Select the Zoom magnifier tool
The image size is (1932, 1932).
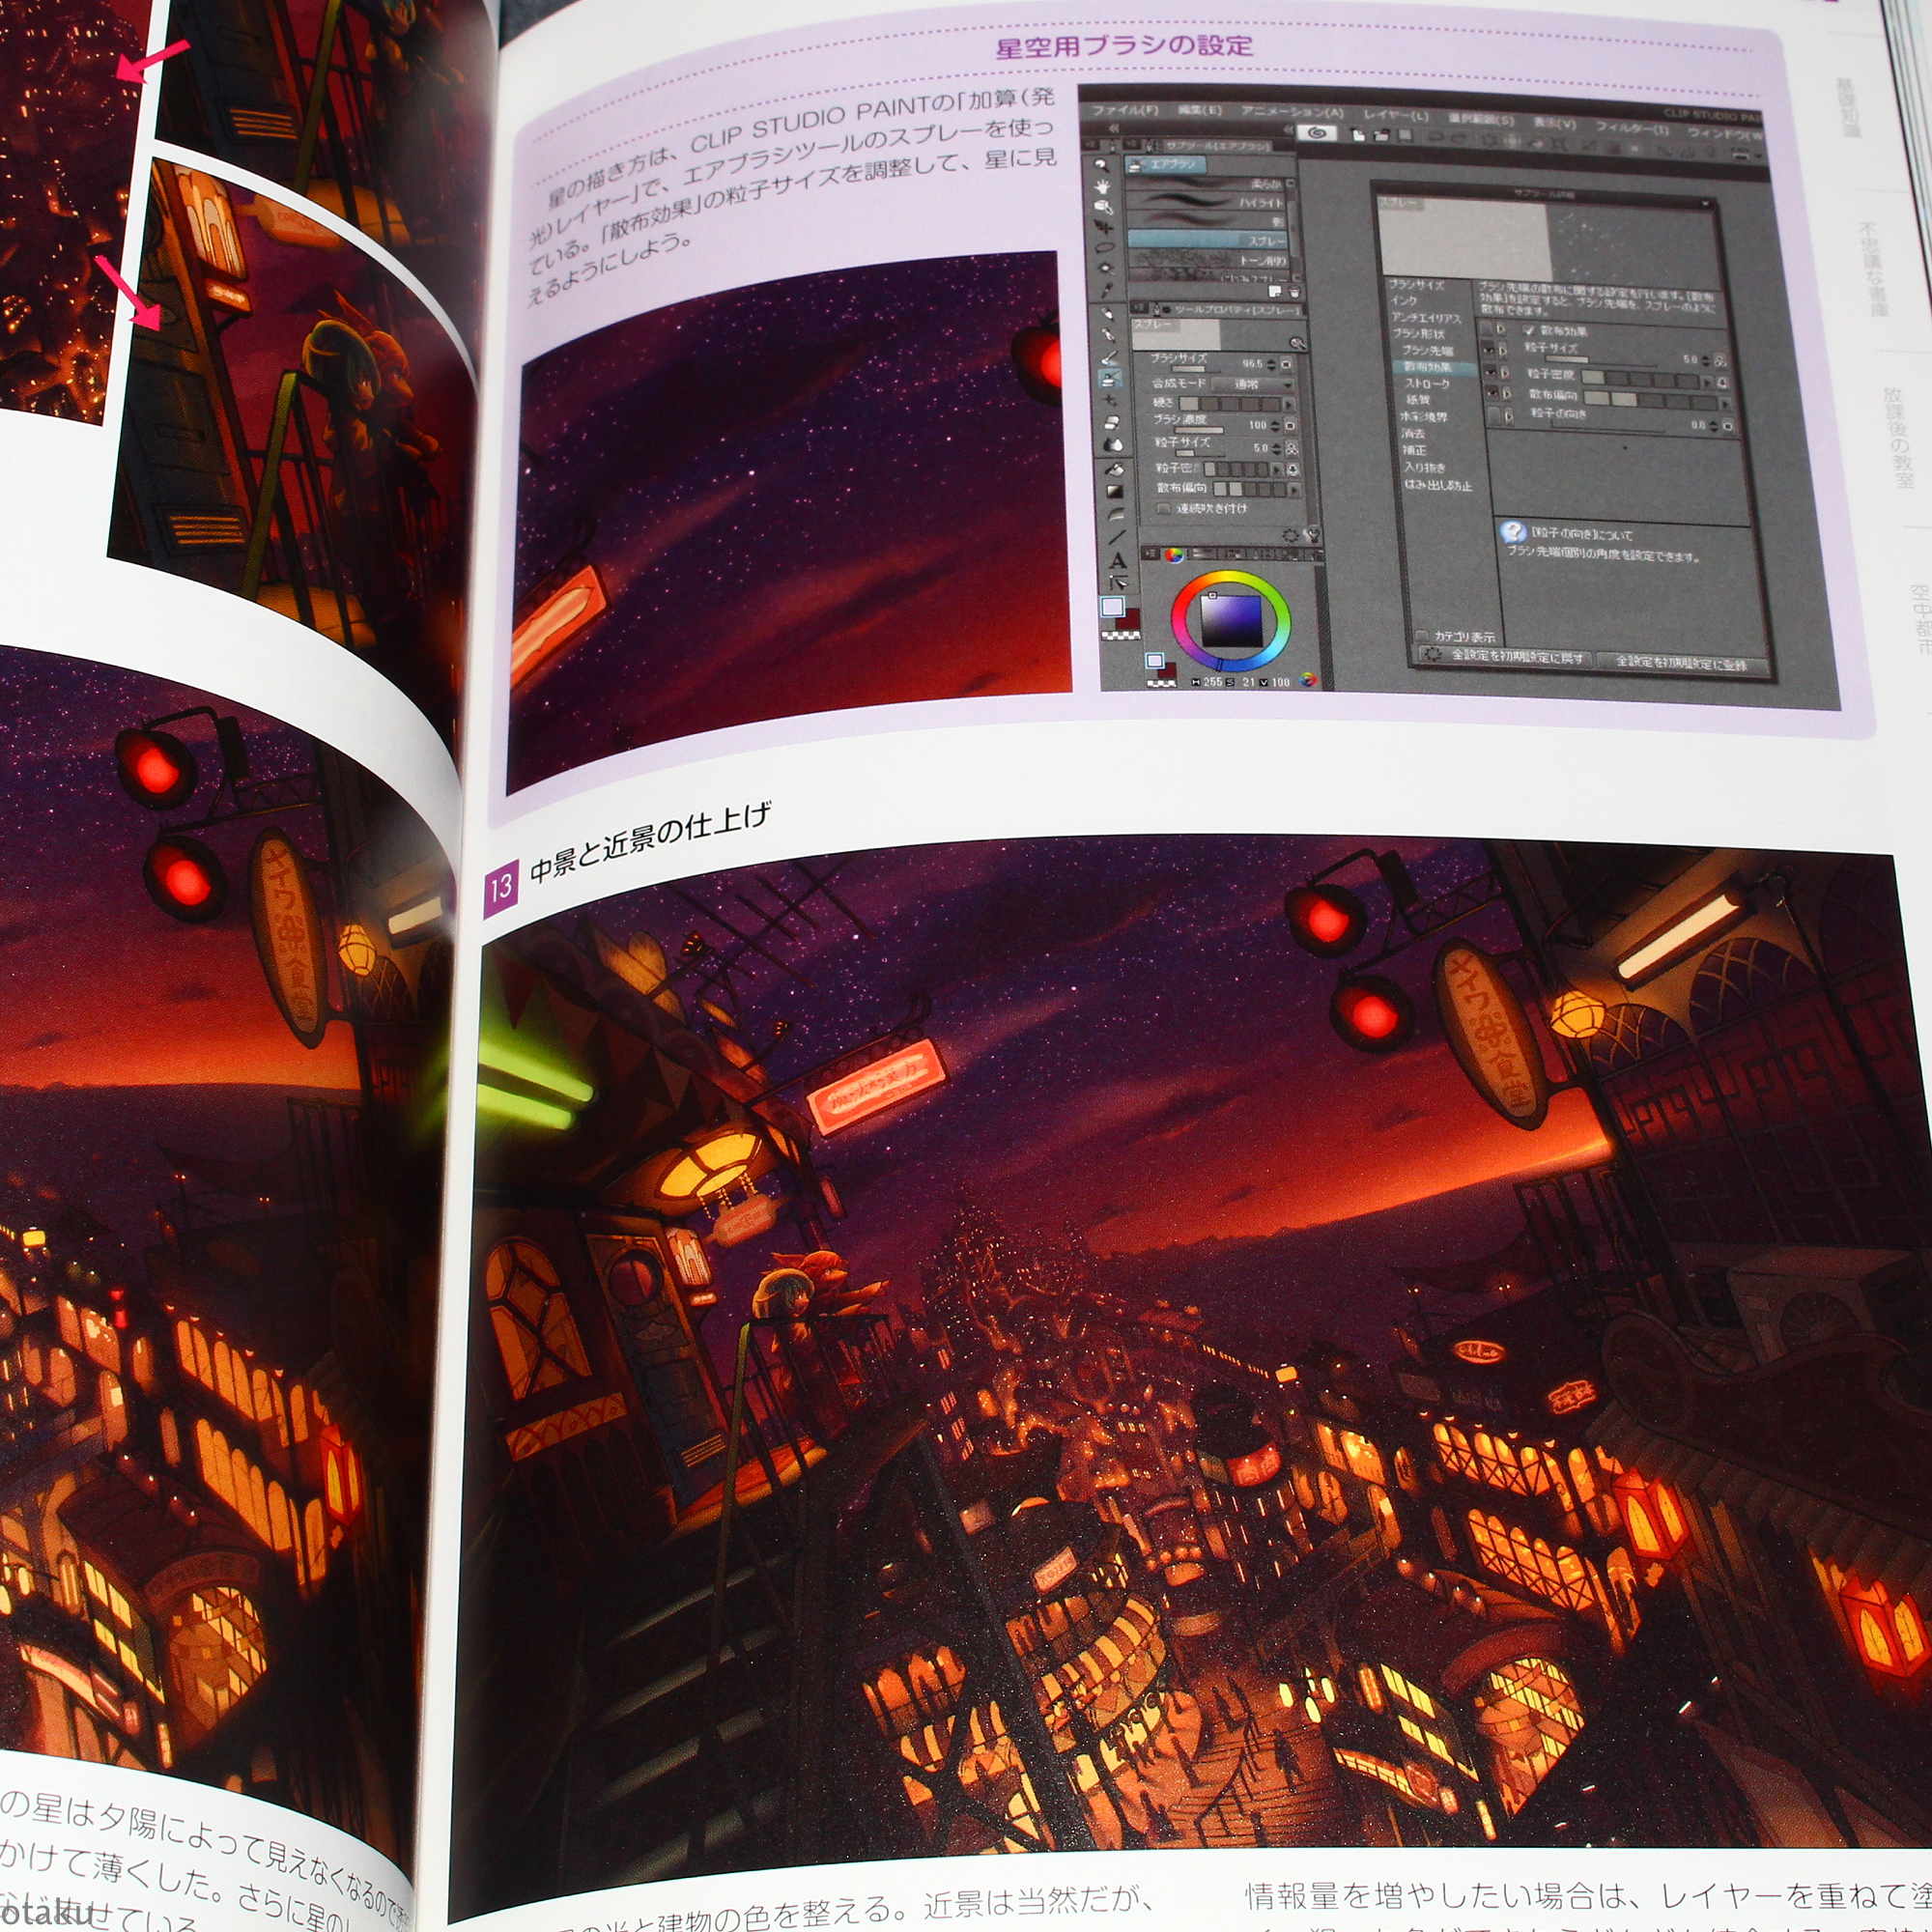[1102, 165]
